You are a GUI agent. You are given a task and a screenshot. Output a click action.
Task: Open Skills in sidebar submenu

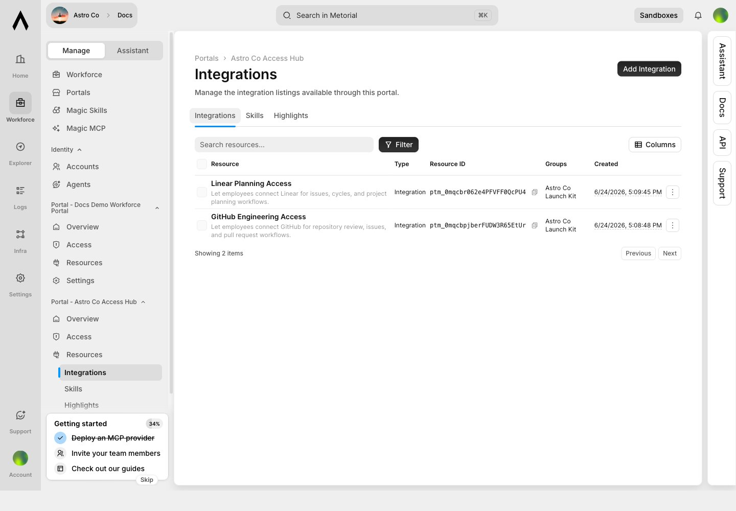[110, 389]
